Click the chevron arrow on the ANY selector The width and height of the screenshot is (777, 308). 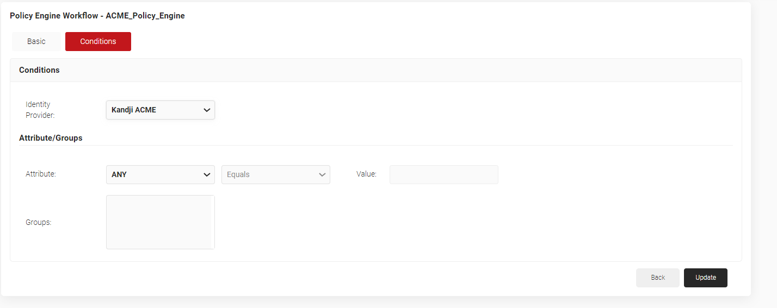(x=207, y=174)
